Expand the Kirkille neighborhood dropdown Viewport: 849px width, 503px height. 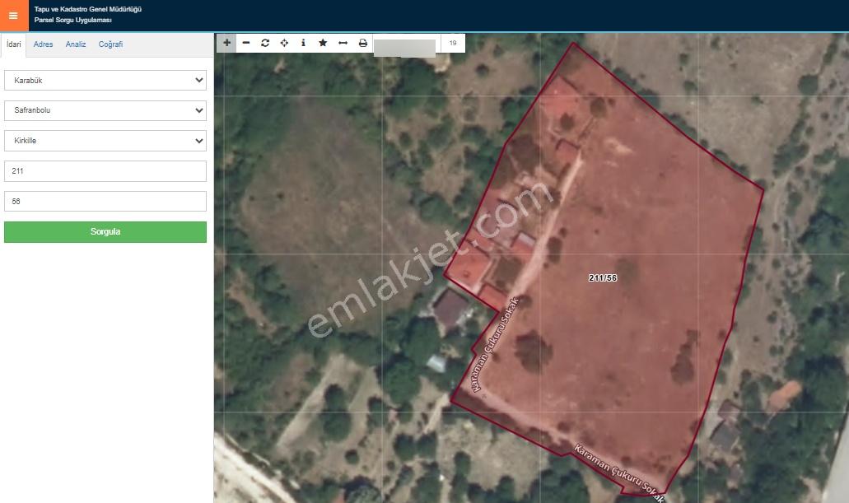pos(105,141)
